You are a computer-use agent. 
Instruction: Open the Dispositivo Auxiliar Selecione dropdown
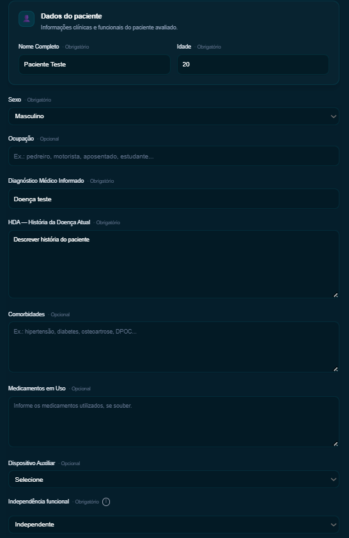tap(174, 479)
